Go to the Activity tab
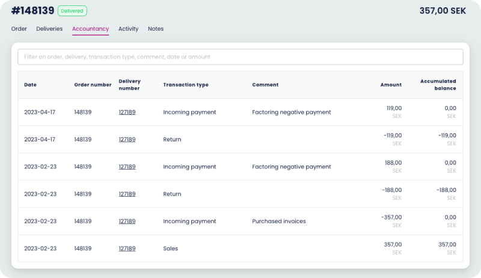The height and width of the screenshot is (278, 481). (128, 29)
